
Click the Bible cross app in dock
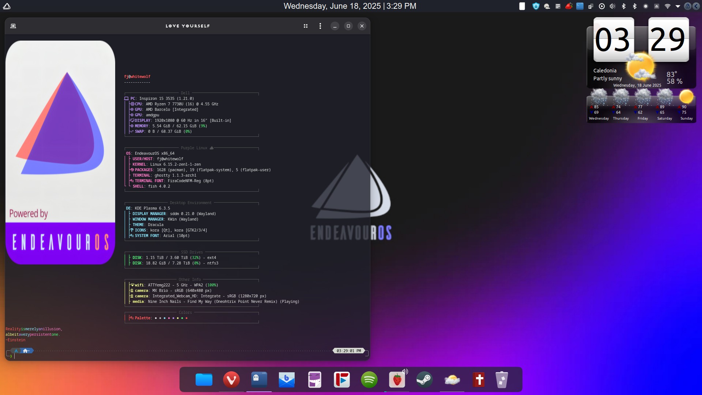(x=479, y=379)
